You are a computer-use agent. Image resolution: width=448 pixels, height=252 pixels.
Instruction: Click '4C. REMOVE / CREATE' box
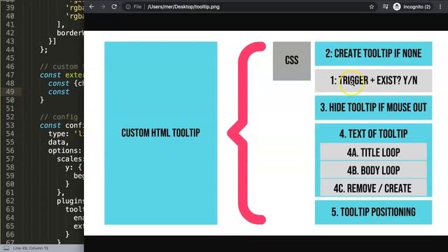(x=373, y=188)
